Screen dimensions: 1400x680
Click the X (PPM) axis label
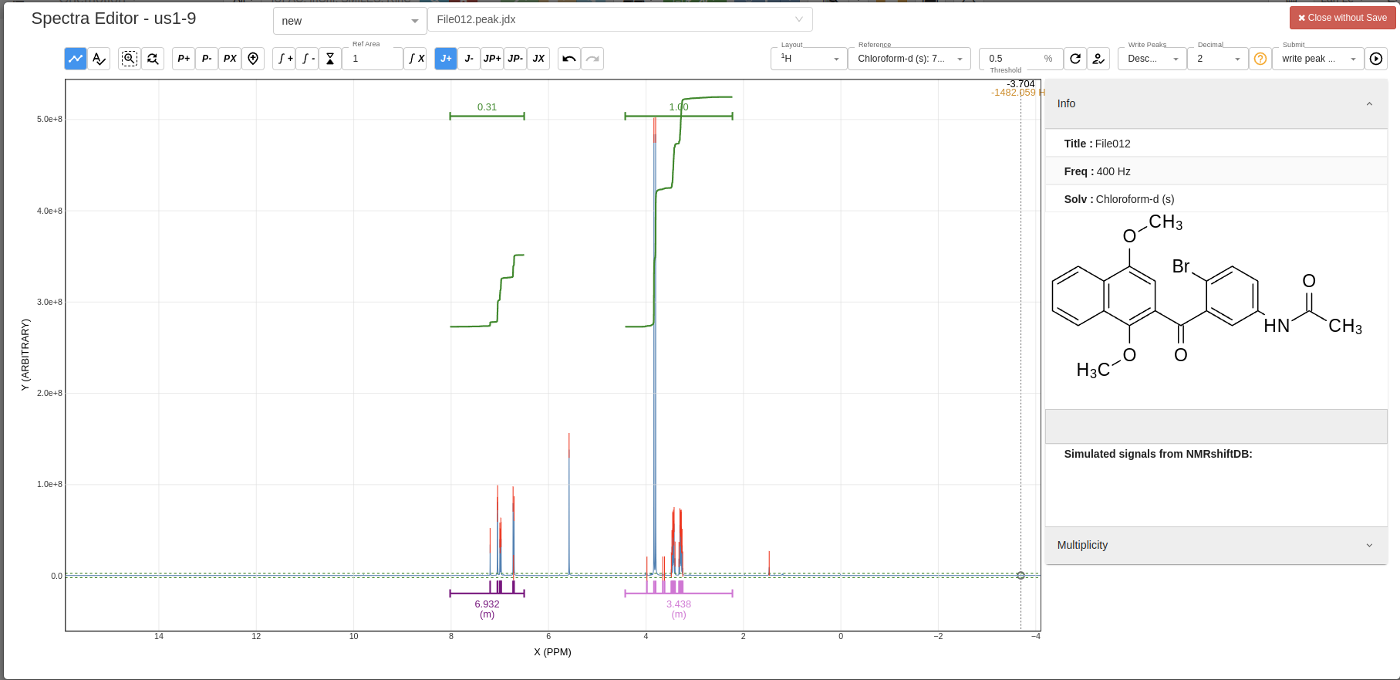[552, 652]
